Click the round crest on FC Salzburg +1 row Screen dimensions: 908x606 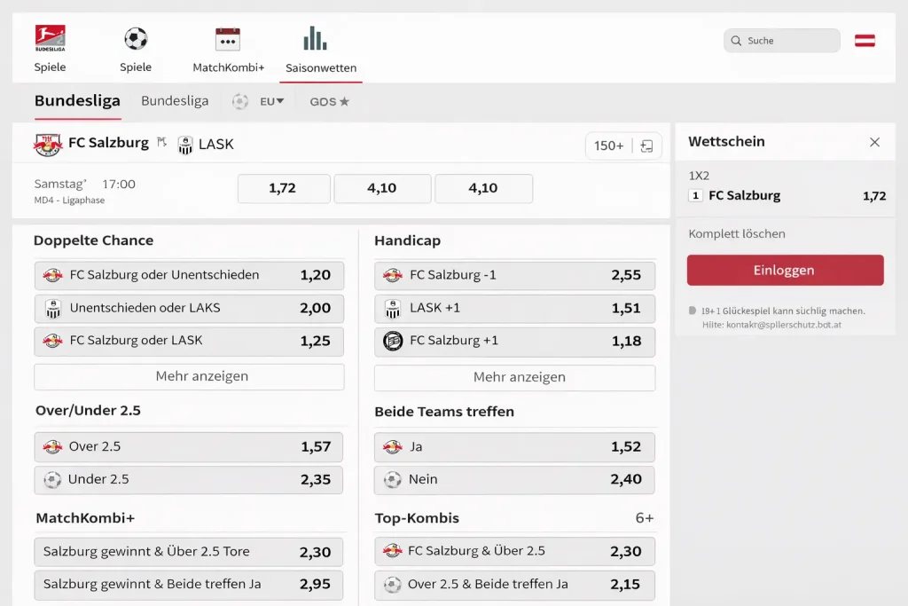pos(393,341)
